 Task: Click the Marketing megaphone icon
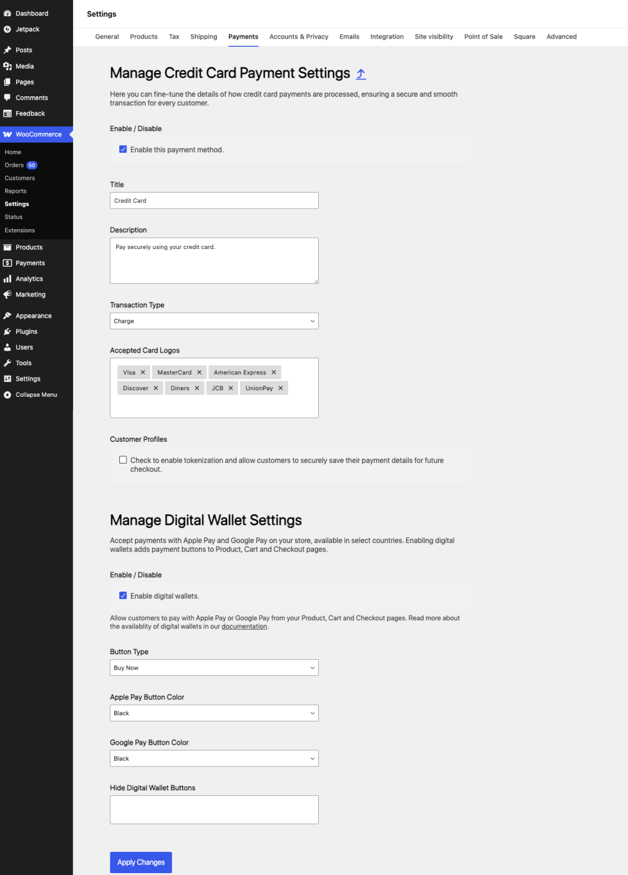pyautogui.click(x=8, y=295)
